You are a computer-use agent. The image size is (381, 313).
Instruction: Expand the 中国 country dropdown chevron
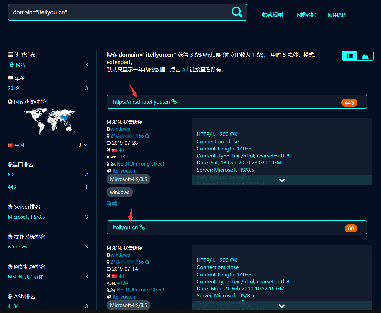coord(86,145)
